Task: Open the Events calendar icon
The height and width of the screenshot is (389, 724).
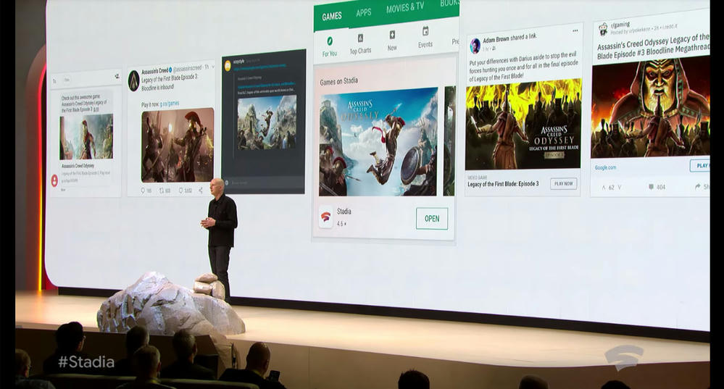Action: pos(425,31)
